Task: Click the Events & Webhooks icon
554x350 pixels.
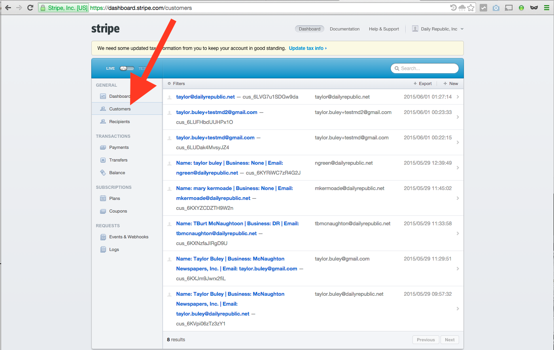Action: point(103,237)
